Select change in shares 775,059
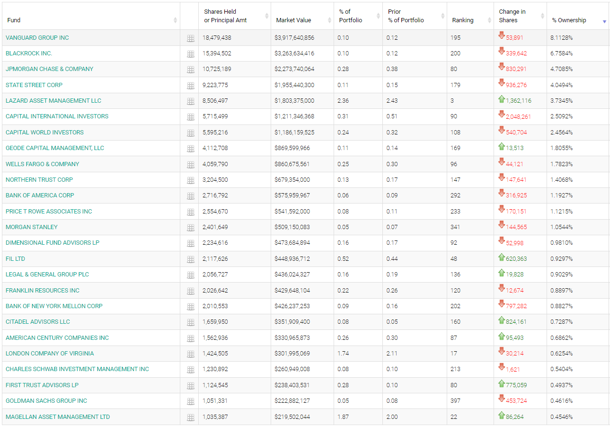This screenshot has height=426, width=610. pos(516,385)
